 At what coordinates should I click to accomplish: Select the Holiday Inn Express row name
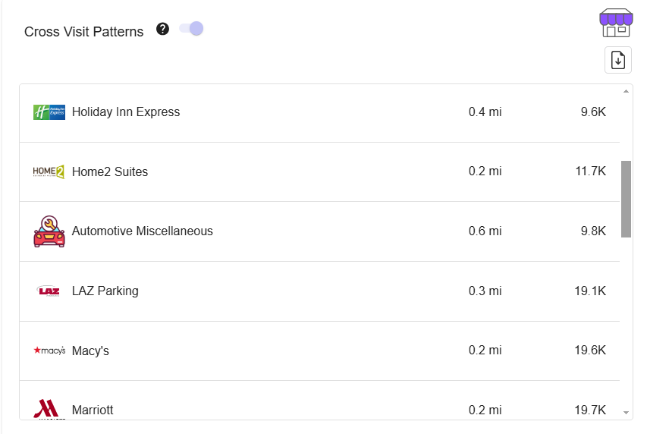[126, 112]
